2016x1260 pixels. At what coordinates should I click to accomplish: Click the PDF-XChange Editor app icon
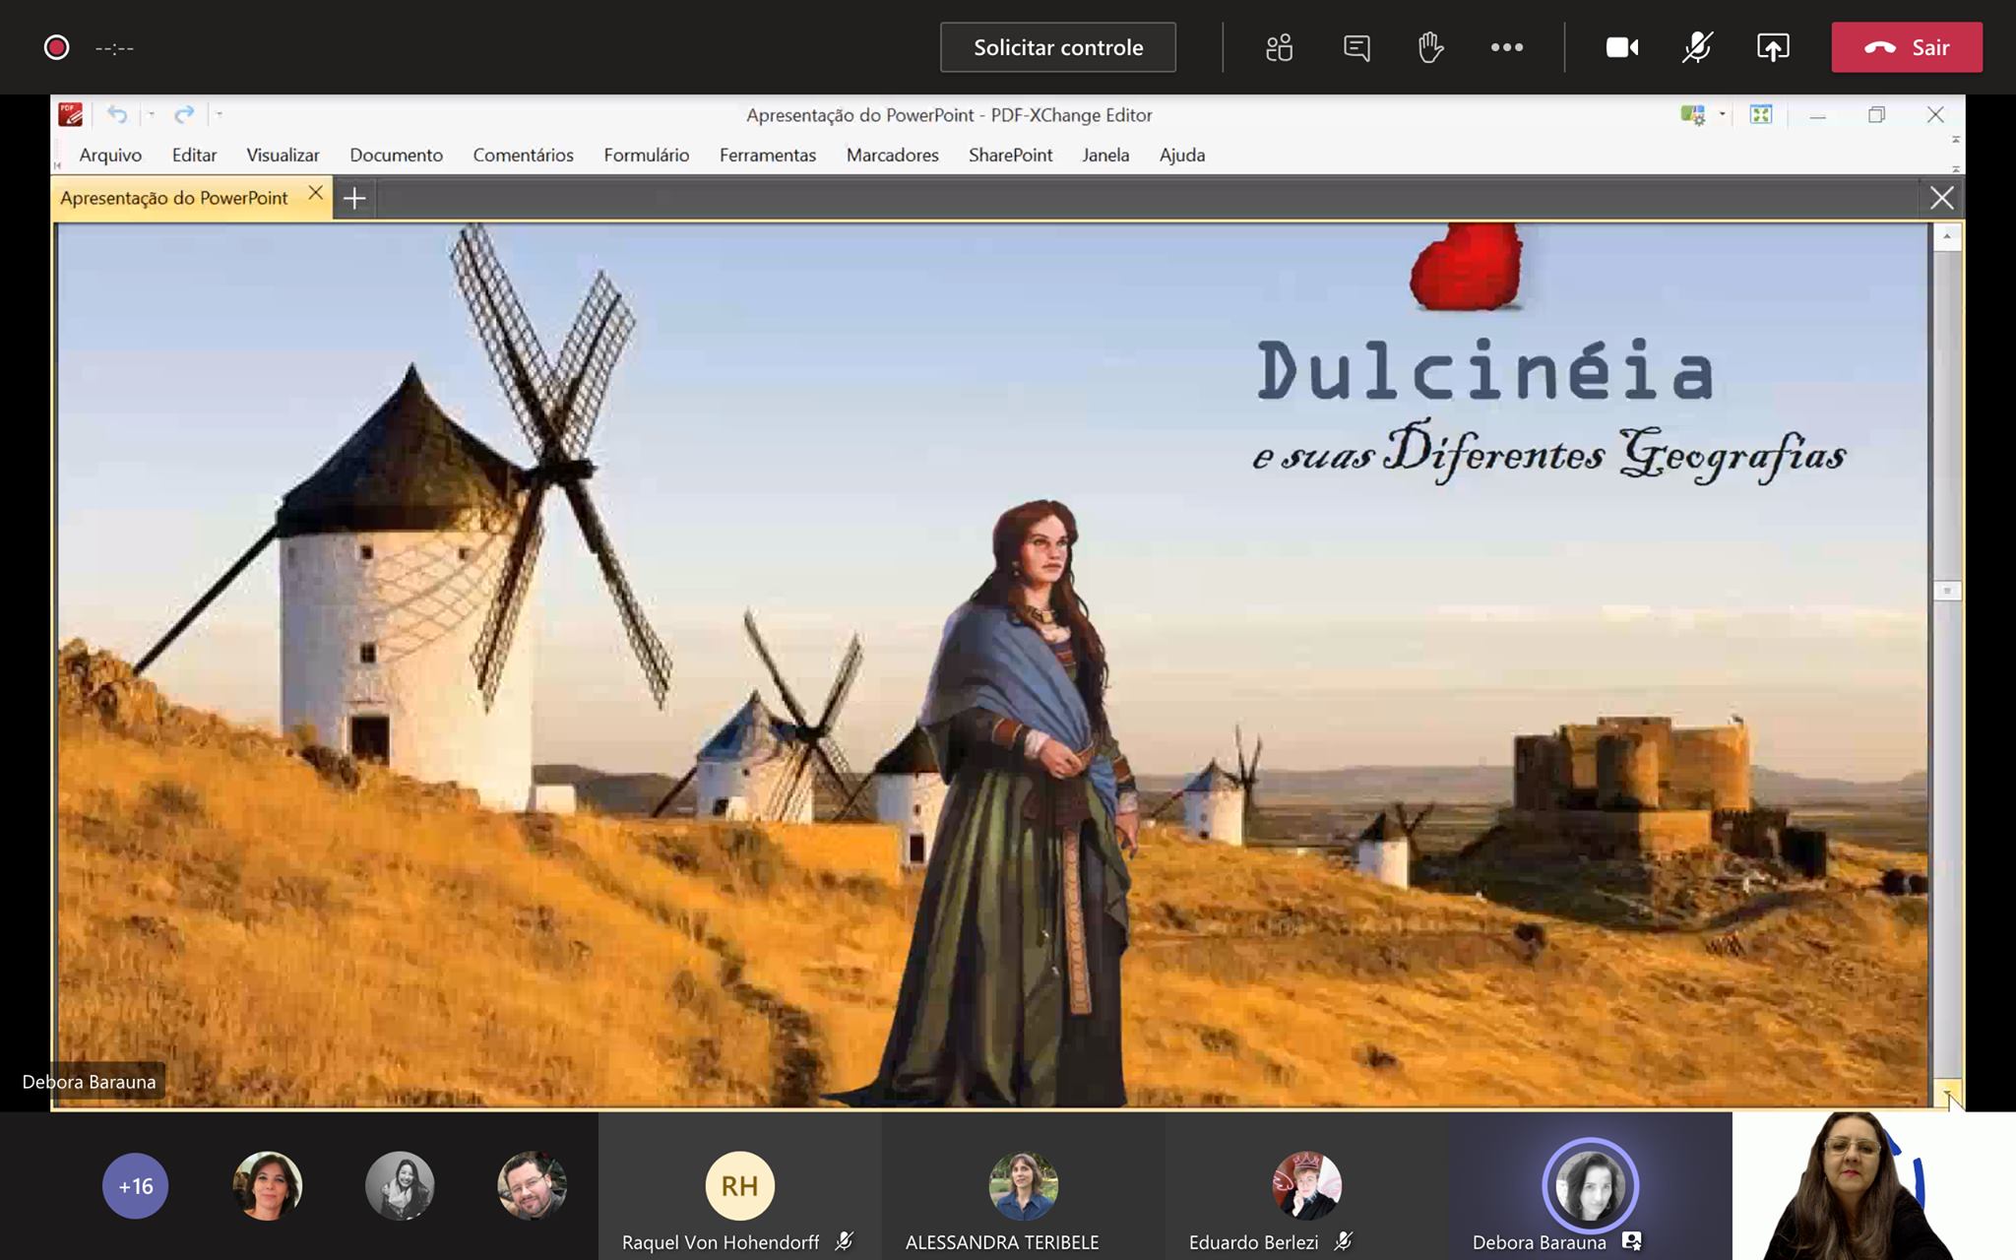click(x=71, y=114)
